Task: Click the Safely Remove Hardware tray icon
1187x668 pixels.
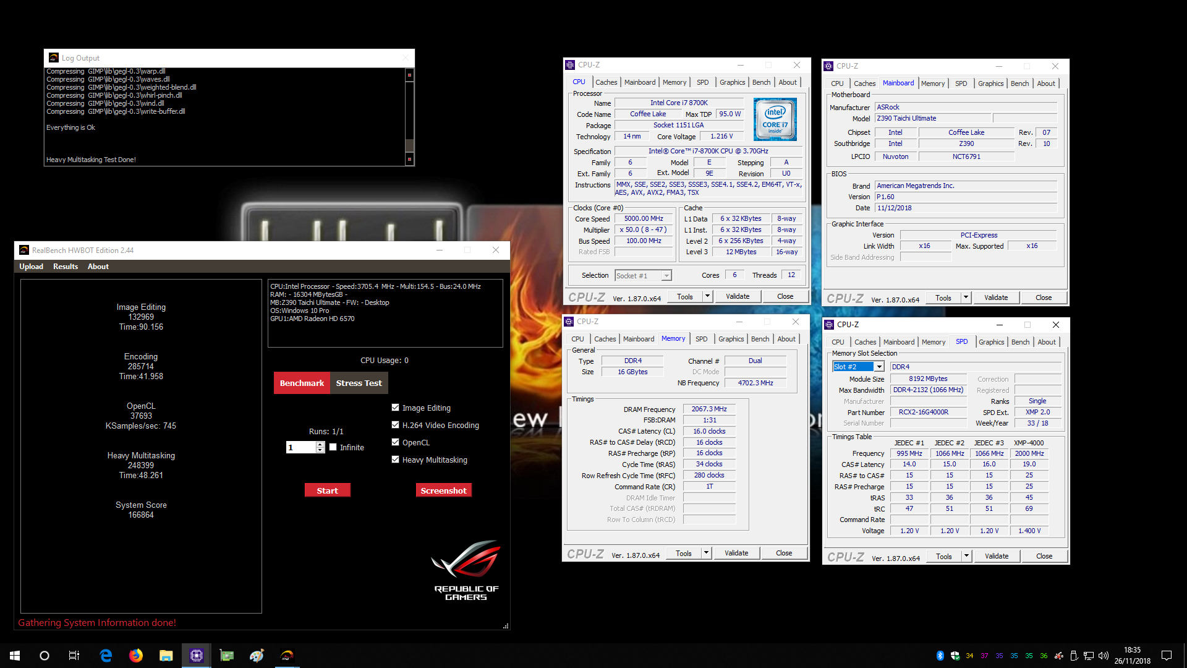Action: coord(1074,656)
